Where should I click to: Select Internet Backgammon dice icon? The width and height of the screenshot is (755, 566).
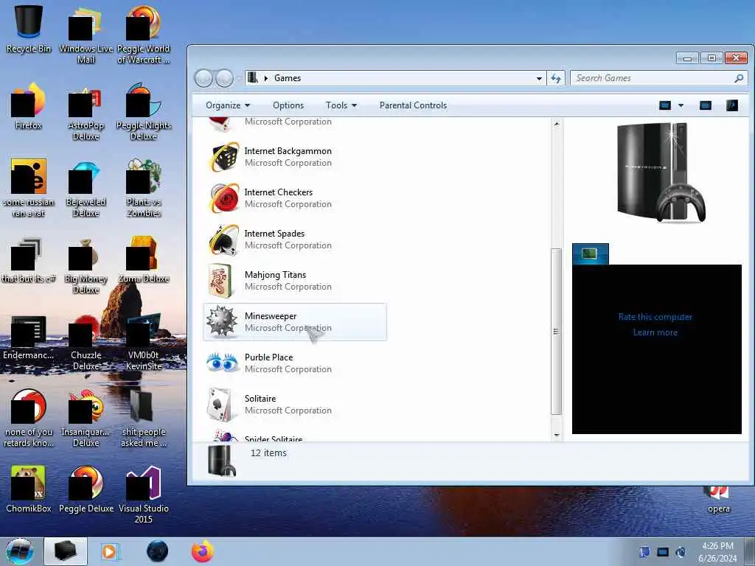click(224, 157)
